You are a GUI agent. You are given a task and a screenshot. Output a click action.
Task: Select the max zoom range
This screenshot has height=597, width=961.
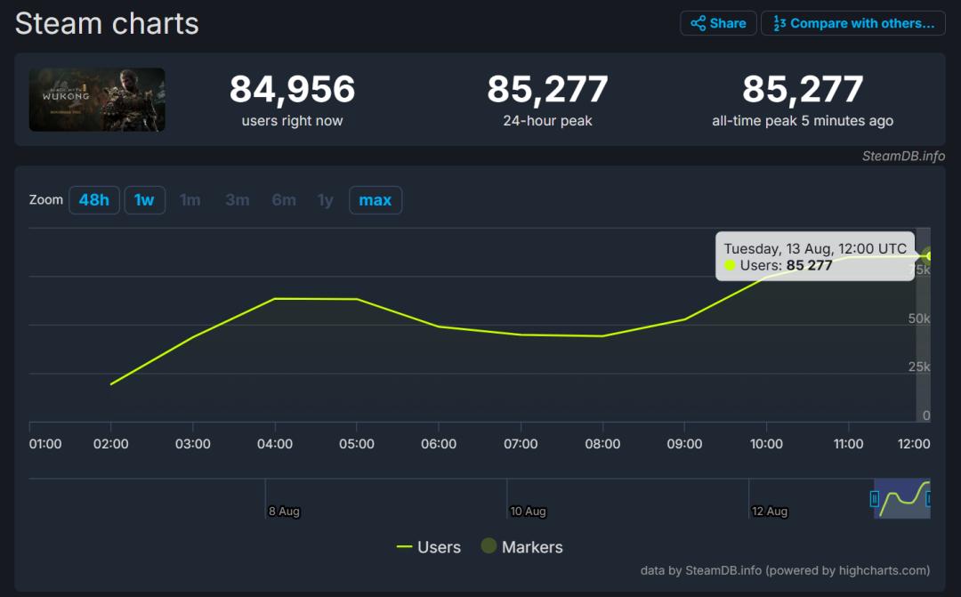[375, 200]
